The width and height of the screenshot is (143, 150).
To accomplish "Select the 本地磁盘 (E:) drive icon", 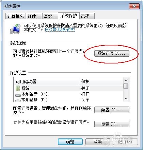I will 18,95.
